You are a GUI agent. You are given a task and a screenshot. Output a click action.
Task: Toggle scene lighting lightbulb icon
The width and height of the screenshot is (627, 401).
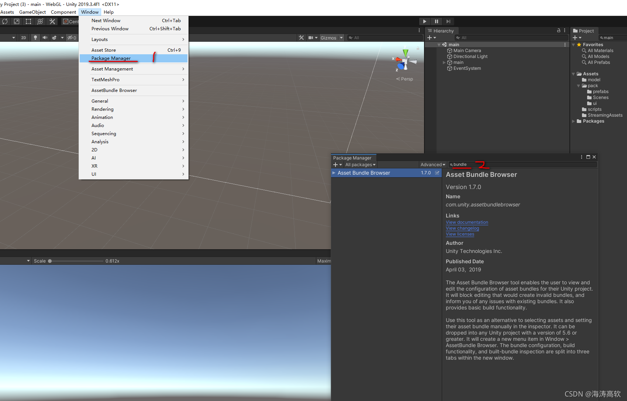tap(35, 38)
